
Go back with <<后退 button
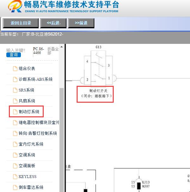coord(53,23)
